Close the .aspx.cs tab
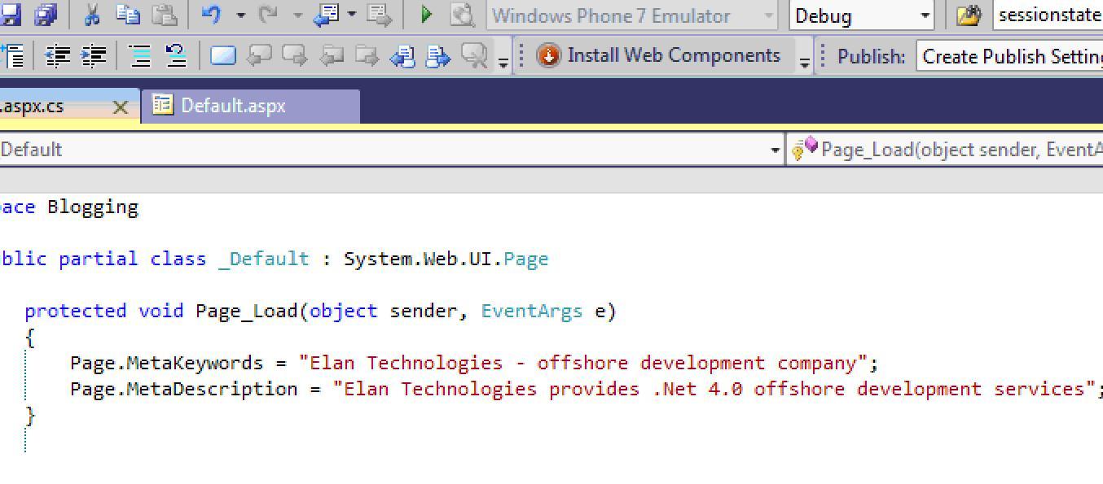This screenshot has height=484, width=1103. (x=120, y=107)
